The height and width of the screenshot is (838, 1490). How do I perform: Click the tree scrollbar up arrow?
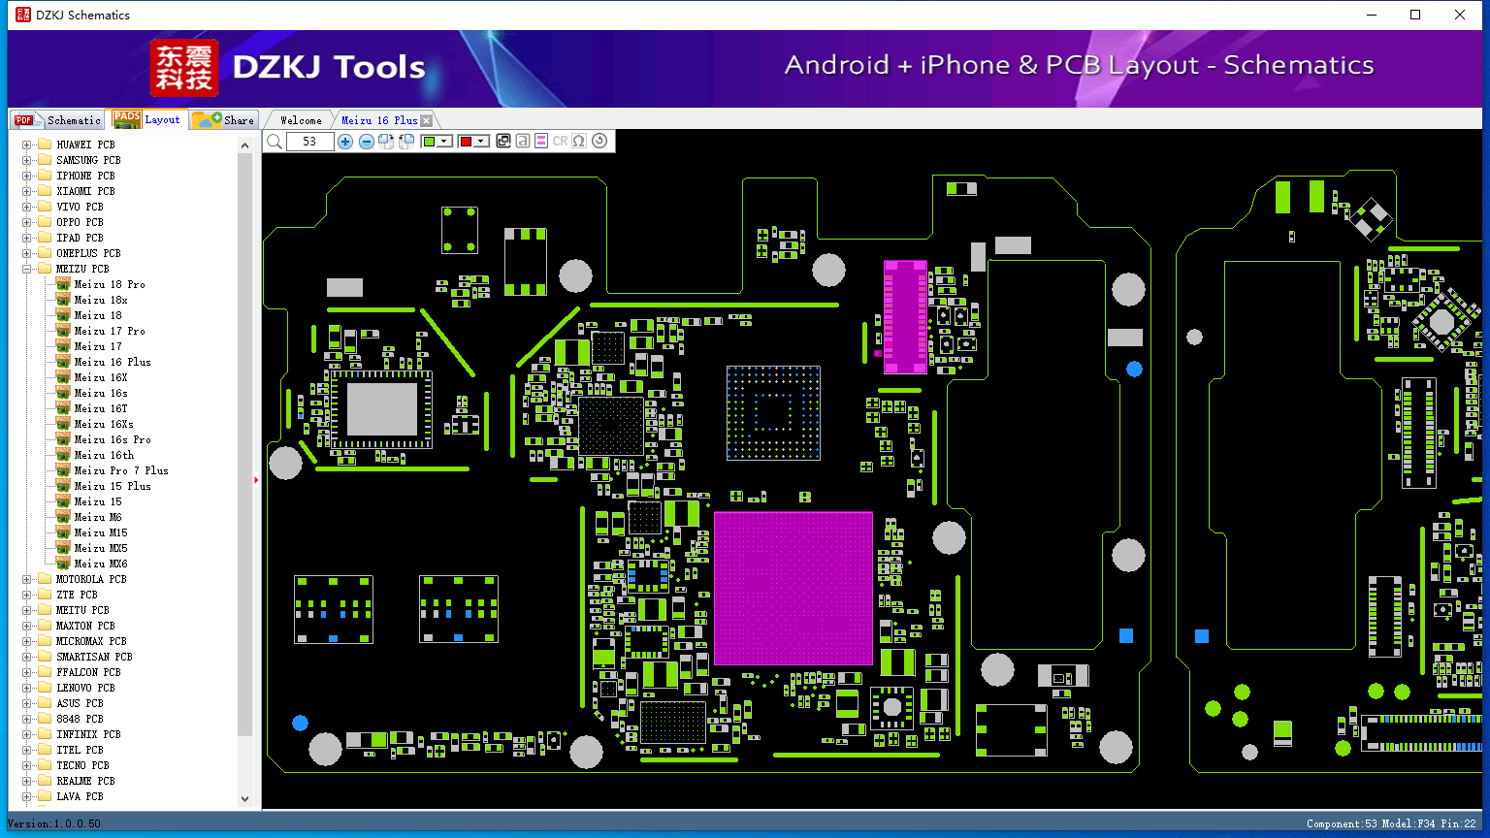[x=244, y=145]
